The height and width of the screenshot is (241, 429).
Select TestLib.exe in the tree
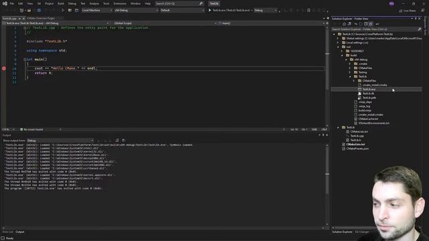coord(377,89)
